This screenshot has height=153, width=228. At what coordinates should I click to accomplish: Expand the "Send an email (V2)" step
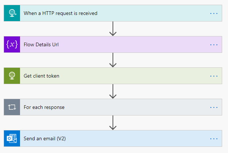click(x=45, y=139)
